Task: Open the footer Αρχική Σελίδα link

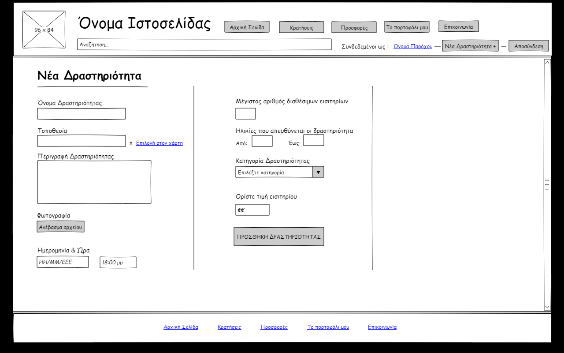Action: tap(181, 327)
